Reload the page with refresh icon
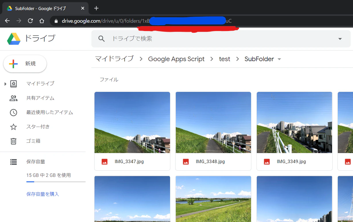The width and height of the screenshot is (353, 222). 30,21
